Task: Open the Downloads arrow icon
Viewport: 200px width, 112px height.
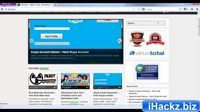Action: [x=192, y=9]
